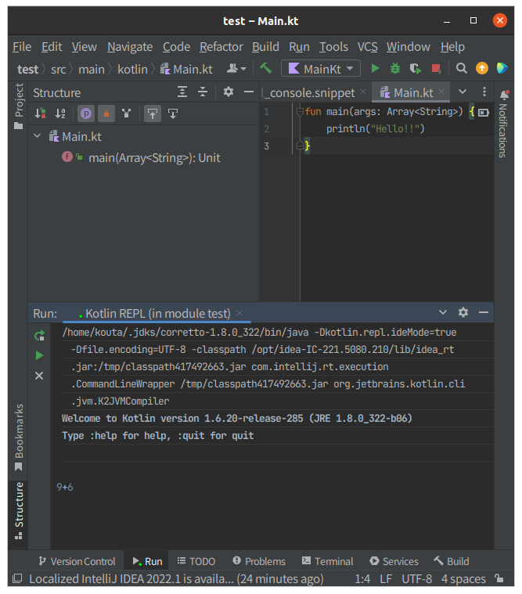This screenshot has height=594, width=522.
Task: Toggle read-only lock icon in status bar
Action: click(x=499, y=578)
